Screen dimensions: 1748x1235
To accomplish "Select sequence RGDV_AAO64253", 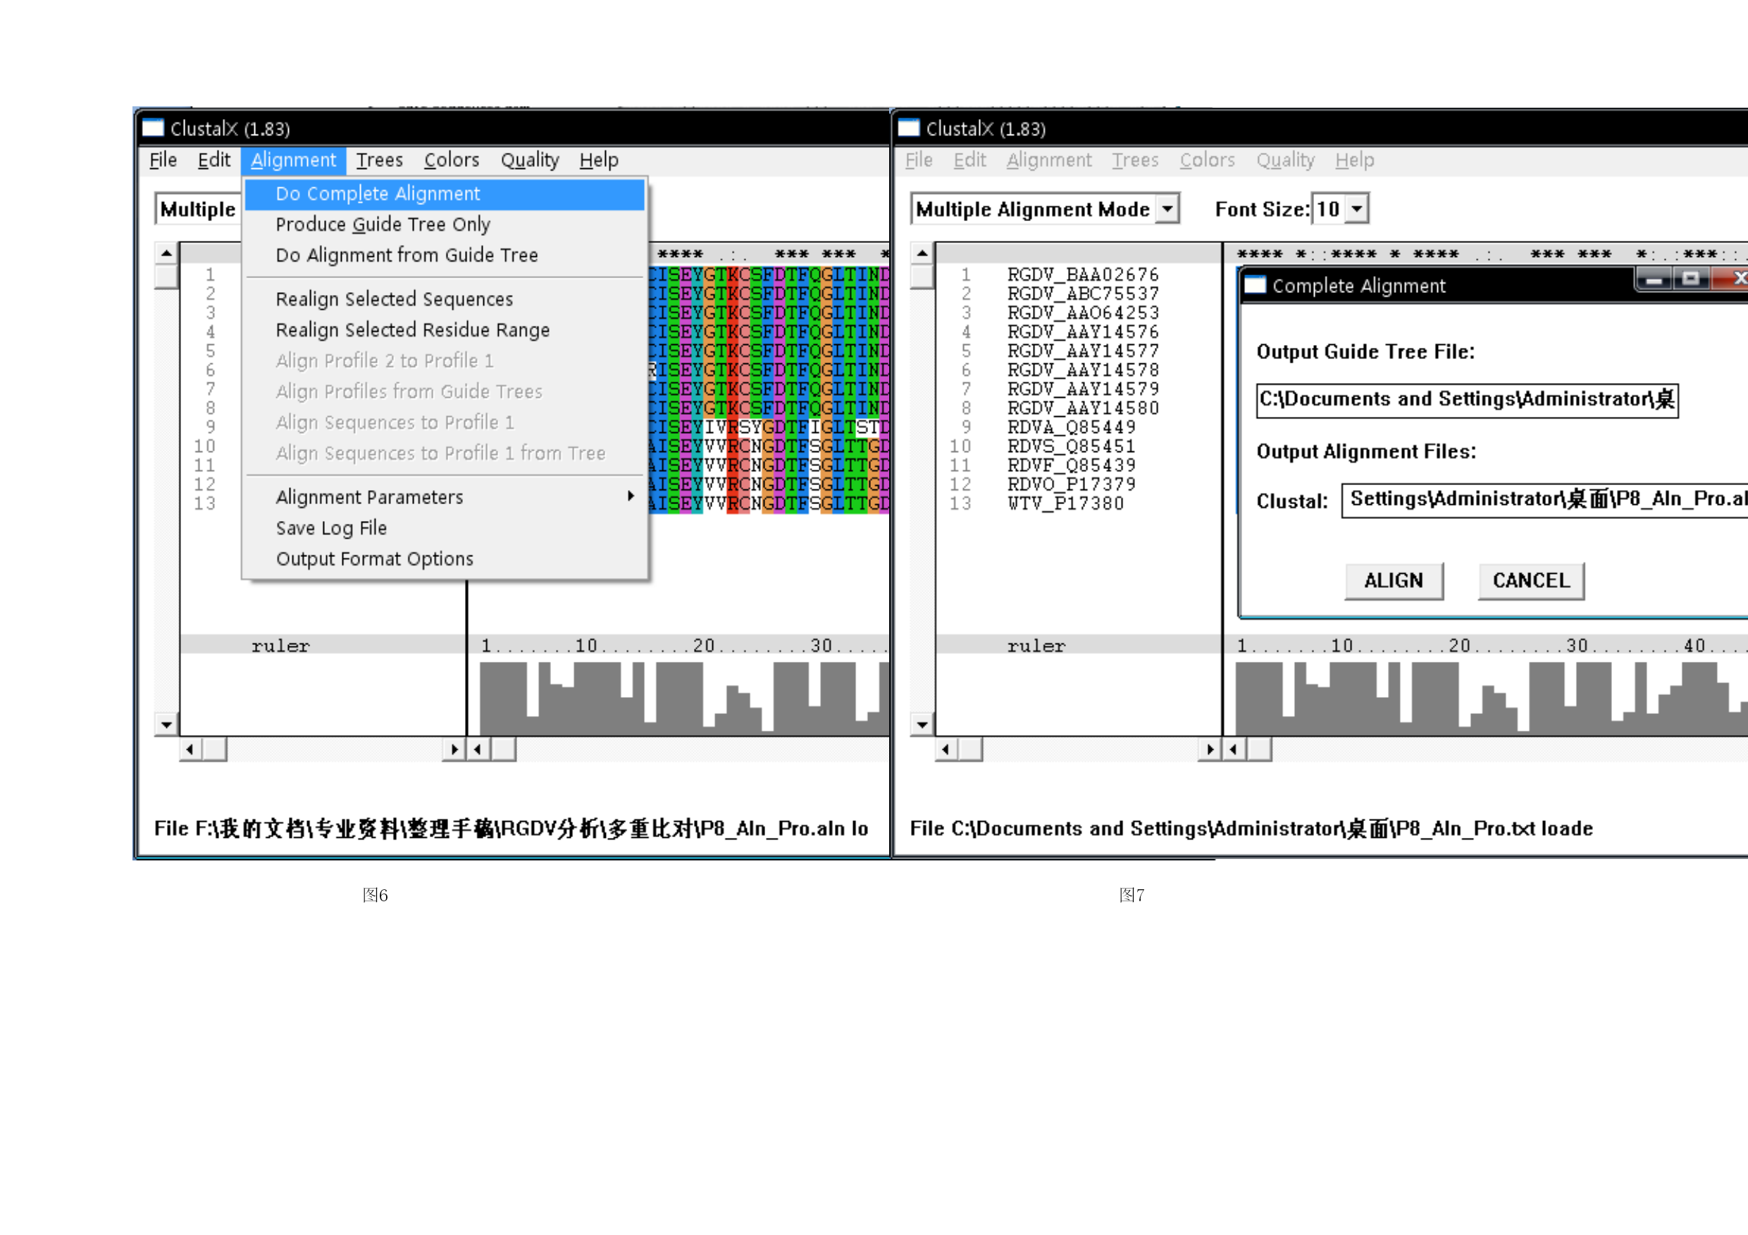I will coord(1083,313).
